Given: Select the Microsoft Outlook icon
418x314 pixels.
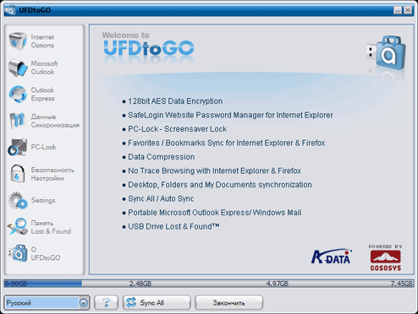Looking at the screenshot, I should click(18, 68).
